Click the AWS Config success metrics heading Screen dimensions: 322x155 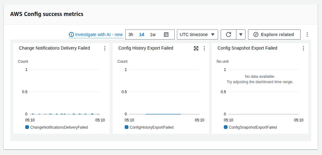[x=47, y=14]
